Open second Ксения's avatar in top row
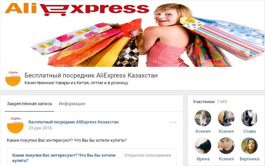This screenshot has width=265, height=166. click(x=226, y=118)
